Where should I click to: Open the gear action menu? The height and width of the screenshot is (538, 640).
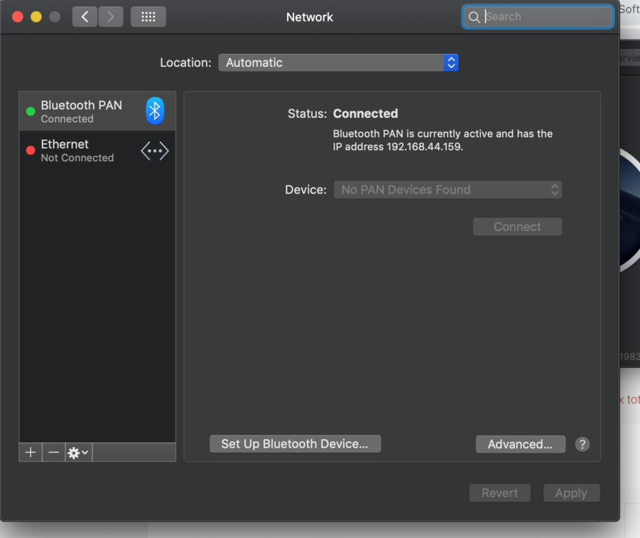click(77, 453)
